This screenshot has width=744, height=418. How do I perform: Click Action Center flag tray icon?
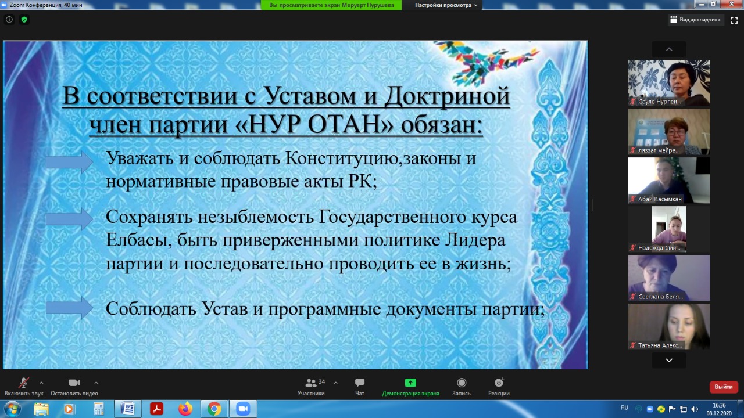point(673,409)
